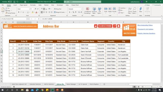Open Excel from the Windows taskbar
This screenshot has height=92, width=163.
click(x=52, y=90)
